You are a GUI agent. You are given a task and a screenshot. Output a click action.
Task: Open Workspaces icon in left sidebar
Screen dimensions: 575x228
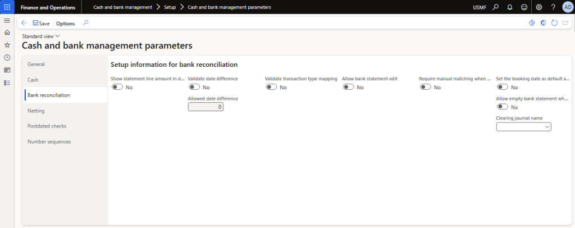[7, 70]
